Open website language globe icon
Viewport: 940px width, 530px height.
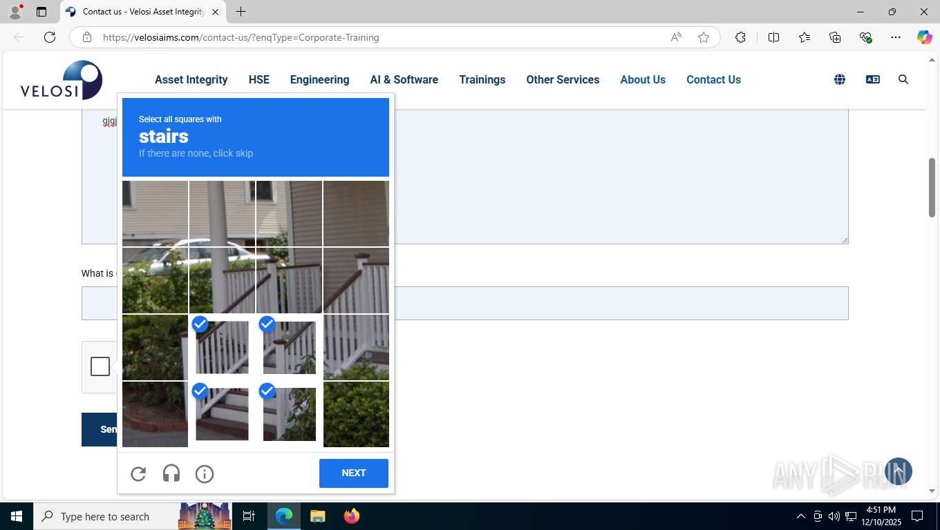point(840,79)
